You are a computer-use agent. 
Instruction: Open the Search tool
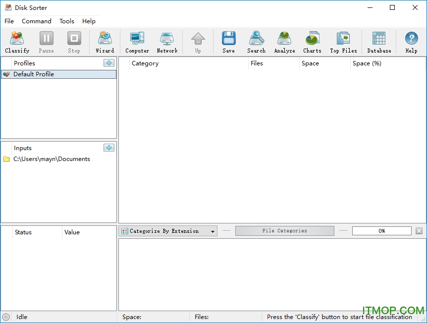coord(256,42)
